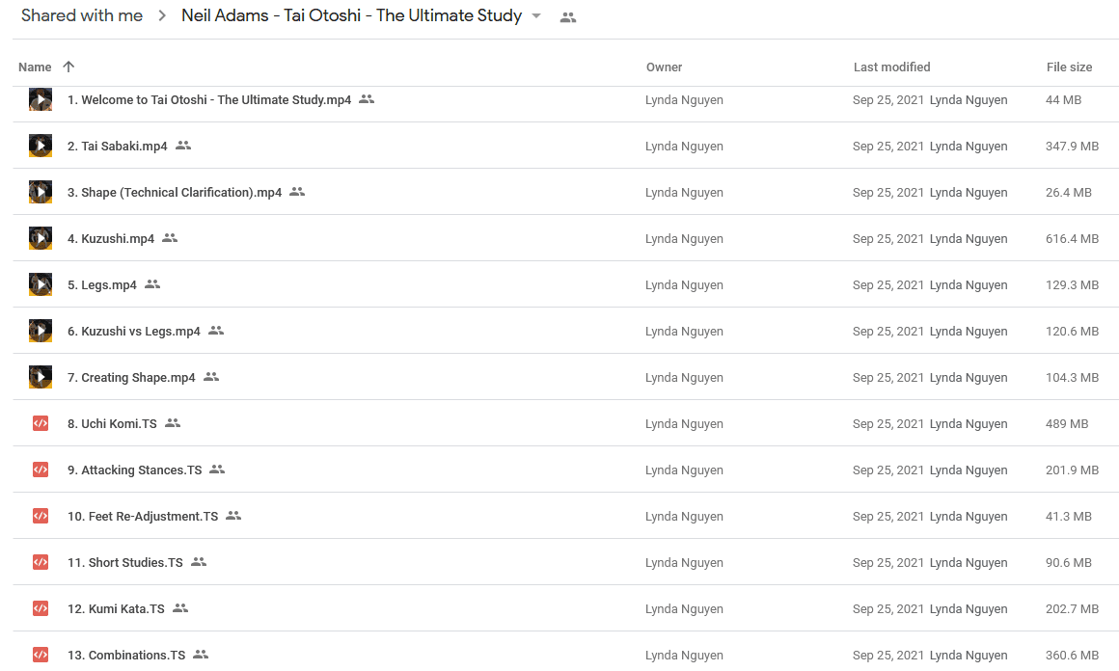Click shared icon next to 4. Kuzushi.mp4
Image resolution: width=1119 pixels, height=671 pixels.
tap(170, 238)
